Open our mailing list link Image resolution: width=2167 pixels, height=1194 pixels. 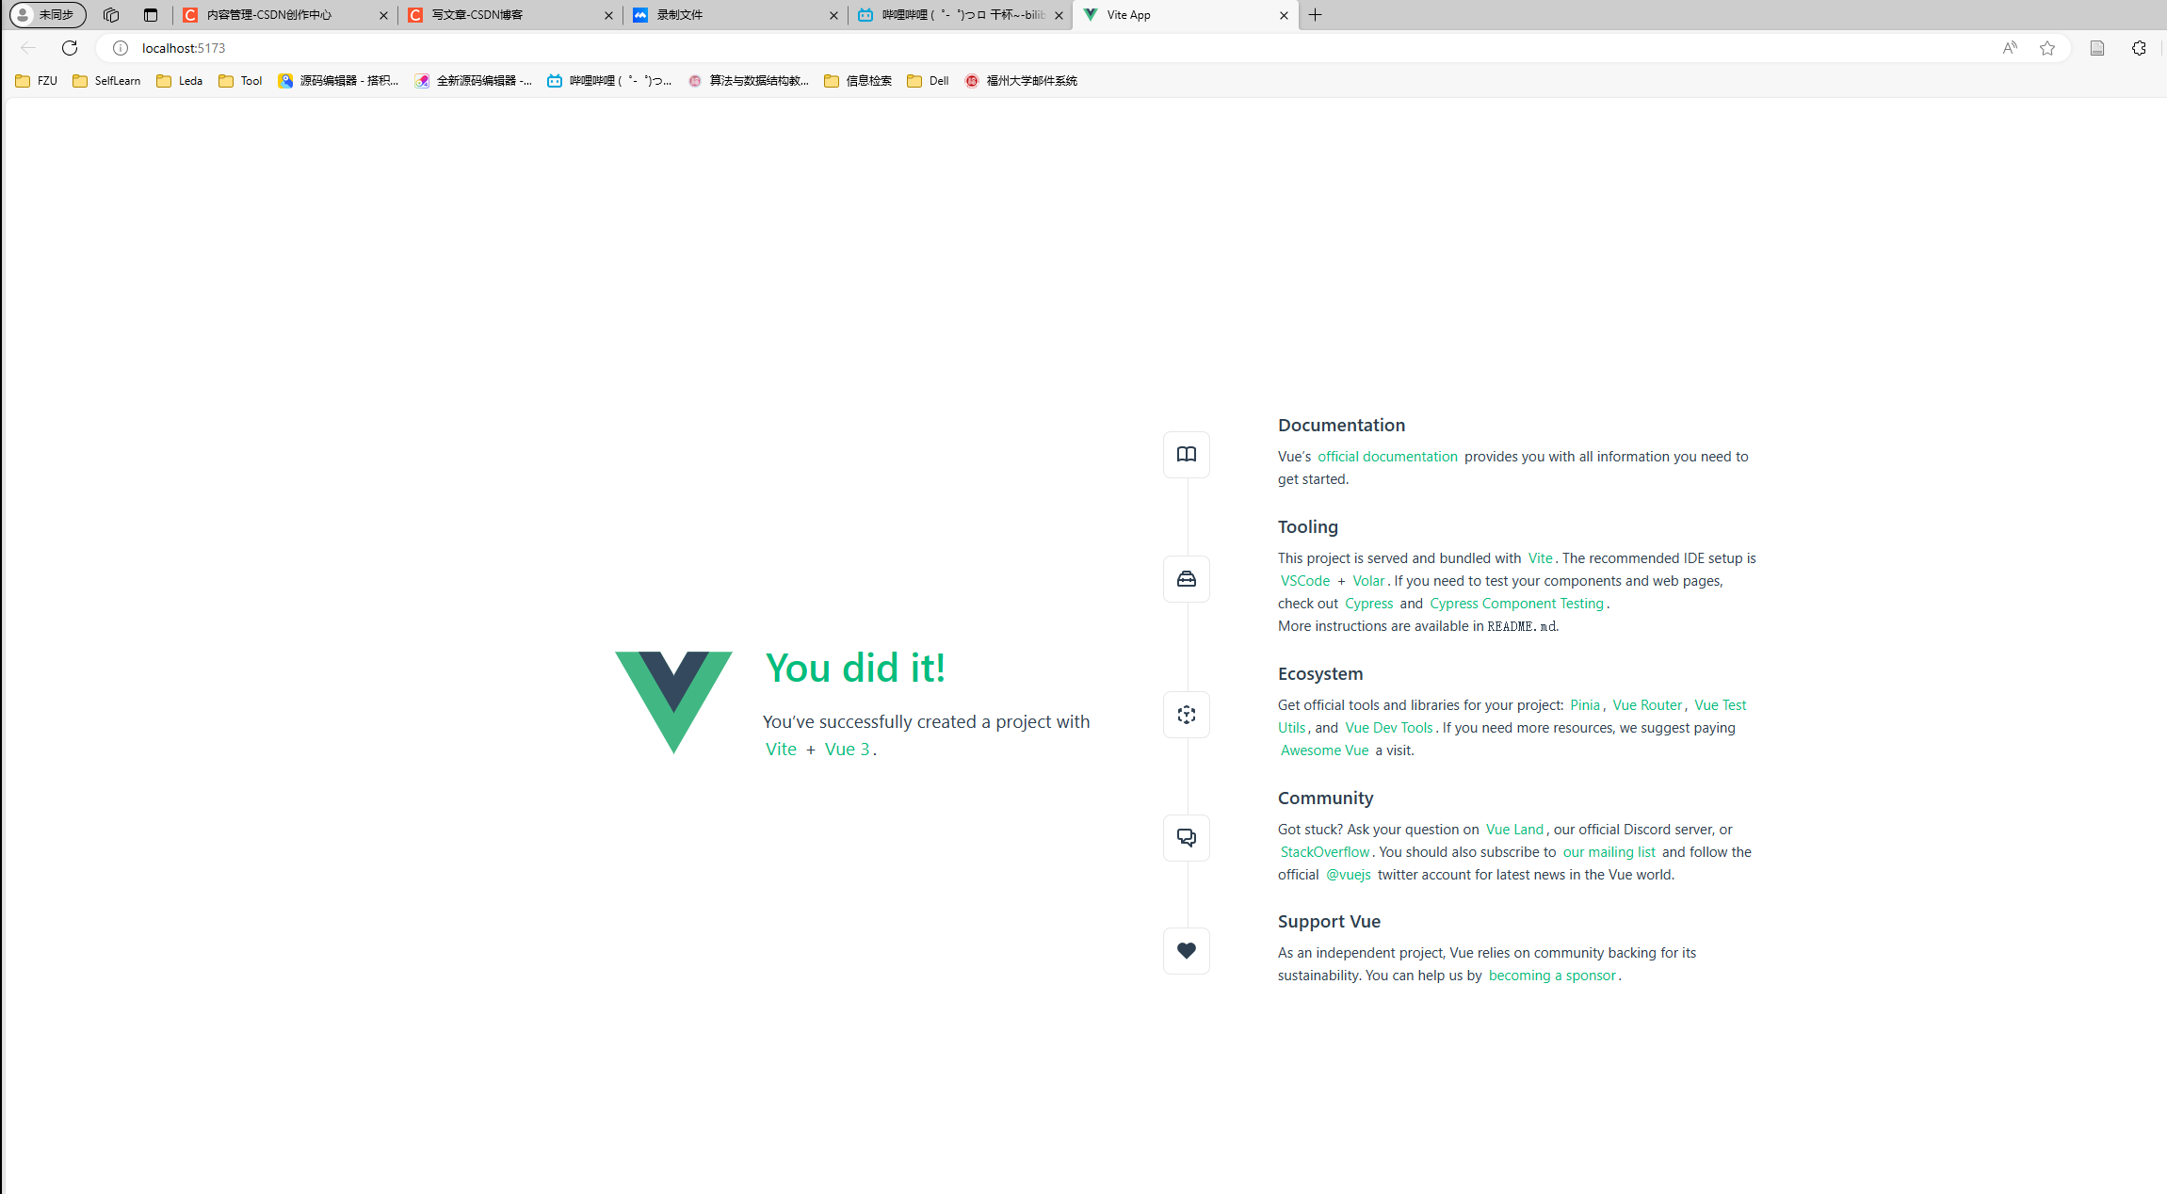(x=1609, y=852)
